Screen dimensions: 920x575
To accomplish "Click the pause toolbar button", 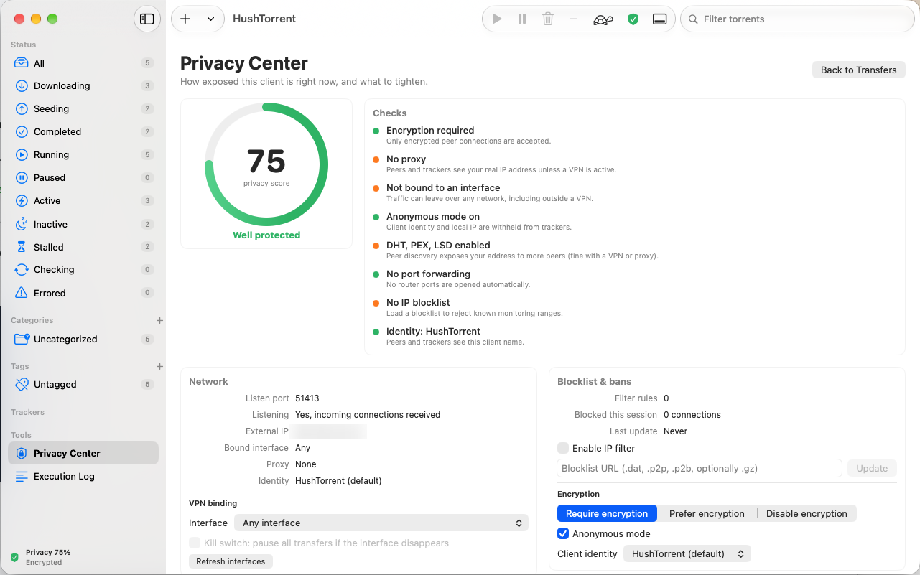I will [x=522, y=19].
